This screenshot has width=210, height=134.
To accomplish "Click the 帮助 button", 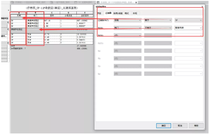I will 196,126.
